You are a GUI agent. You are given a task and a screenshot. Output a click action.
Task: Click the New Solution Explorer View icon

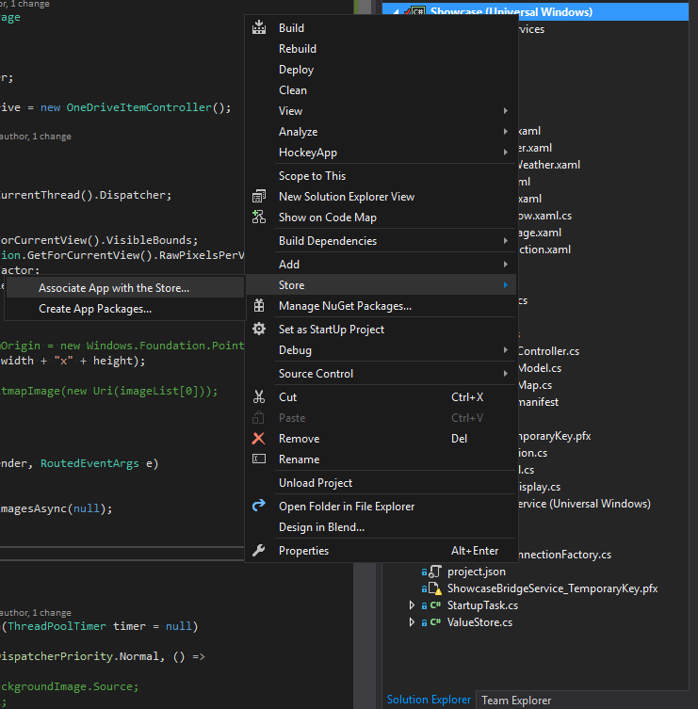tap(259, 197)
